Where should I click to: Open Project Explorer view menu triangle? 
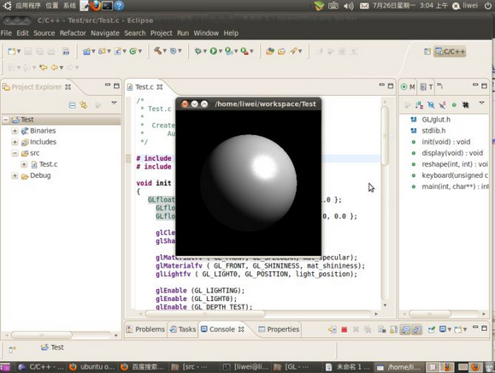[114, 103]
